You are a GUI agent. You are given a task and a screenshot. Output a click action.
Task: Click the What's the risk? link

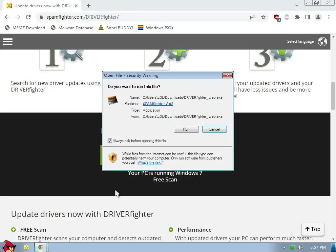[150, 162]
